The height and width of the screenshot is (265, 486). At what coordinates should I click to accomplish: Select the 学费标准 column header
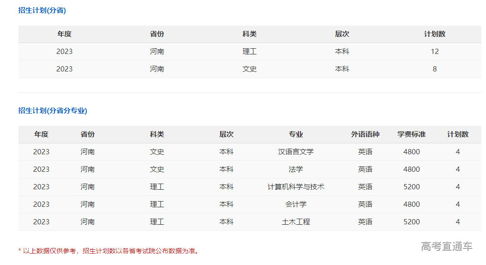[411, 134]
